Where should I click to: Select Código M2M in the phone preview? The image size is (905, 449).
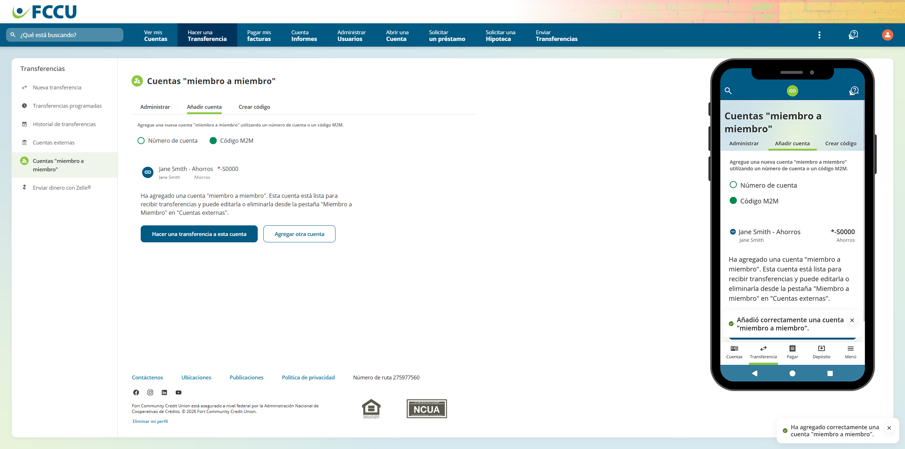point(733,201)
